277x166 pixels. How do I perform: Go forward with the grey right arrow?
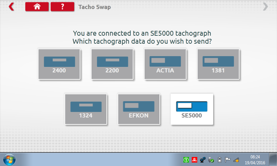pos(265,7)
